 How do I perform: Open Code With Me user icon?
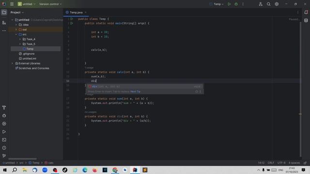261,4
